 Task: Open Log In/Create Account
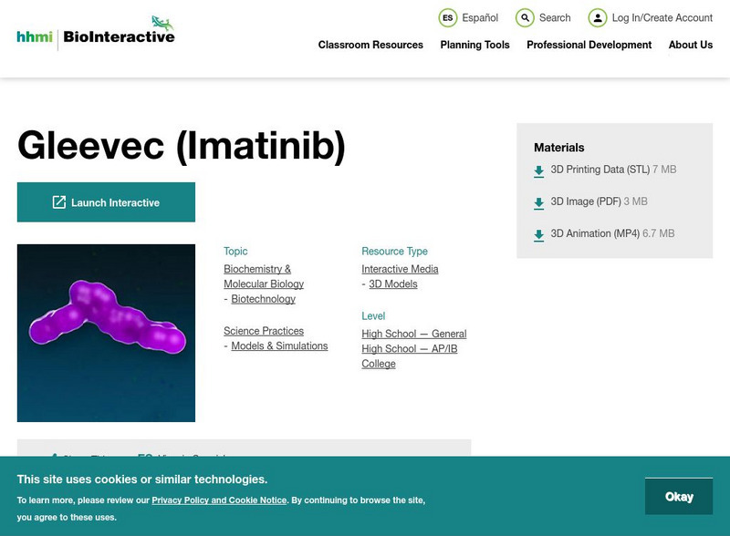point(662,18)
